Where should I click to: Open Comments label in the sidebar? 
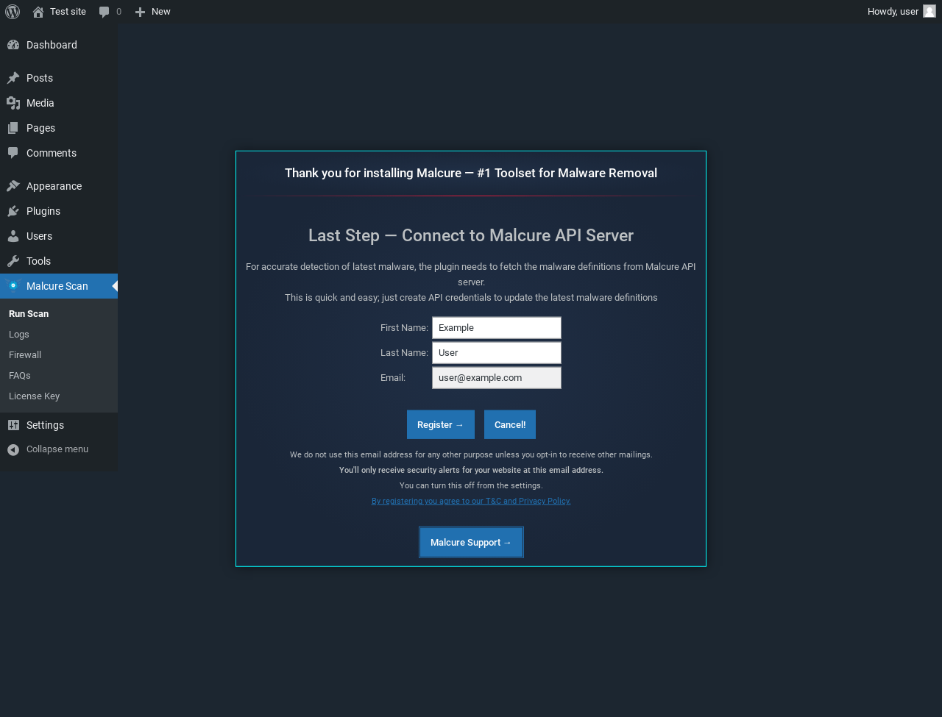52,153
